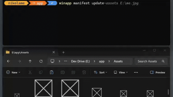Click the first large placeholder thumbnail
Image resolution: width=173 pixels, height=97 pixels.
coord(44,88)
